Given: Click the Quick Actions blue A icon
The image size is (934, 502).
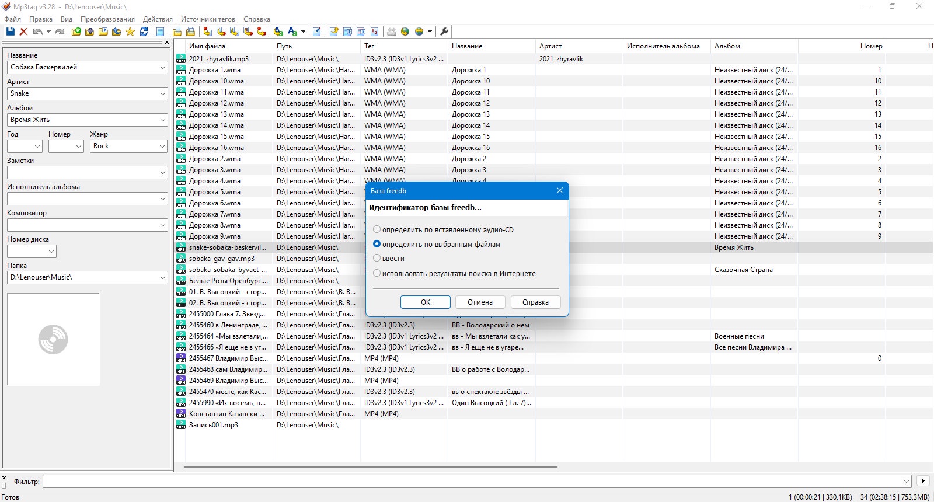Looking at the screenshot, I should coord(292,32).
